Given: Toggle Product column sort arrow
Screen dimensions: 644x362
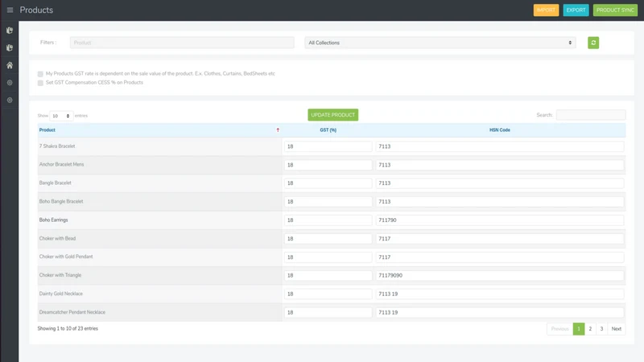Looking at the screenshot, I should pos(278,130).
